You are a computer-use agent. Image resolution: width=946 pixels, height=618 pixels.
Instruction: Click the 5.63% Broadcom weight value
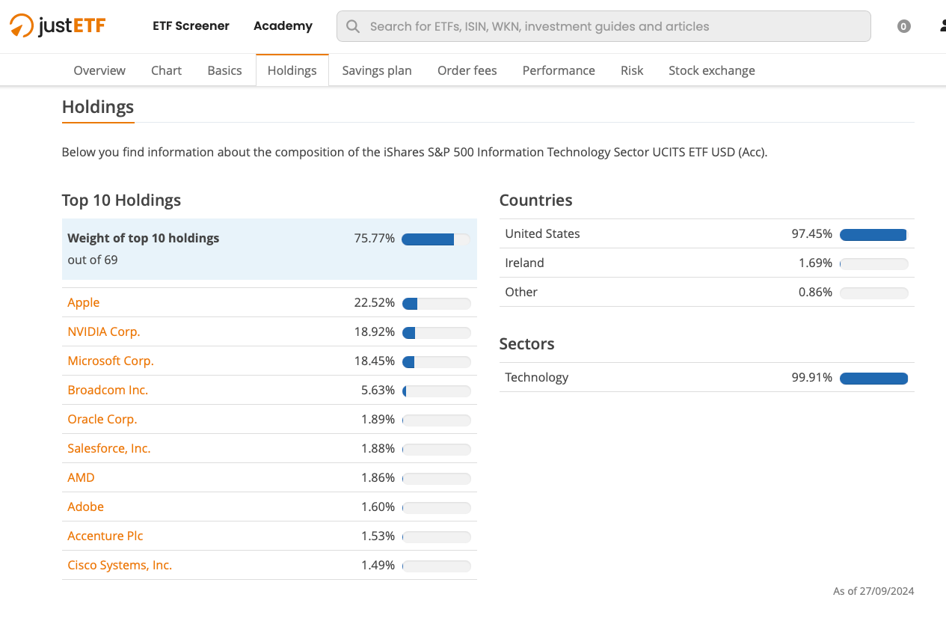point(378,390)
